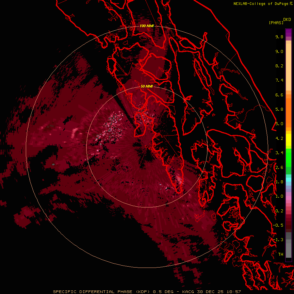Viewport: 294px width, 294px height.
Task: Click the [PHAS] label above the color scale
Action: pos(276,23)
